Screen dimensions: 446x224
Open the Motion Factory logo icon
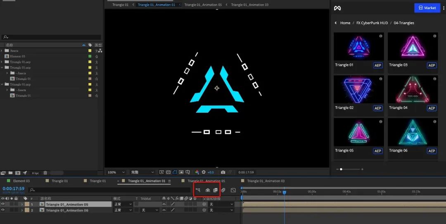coord(337,8)
